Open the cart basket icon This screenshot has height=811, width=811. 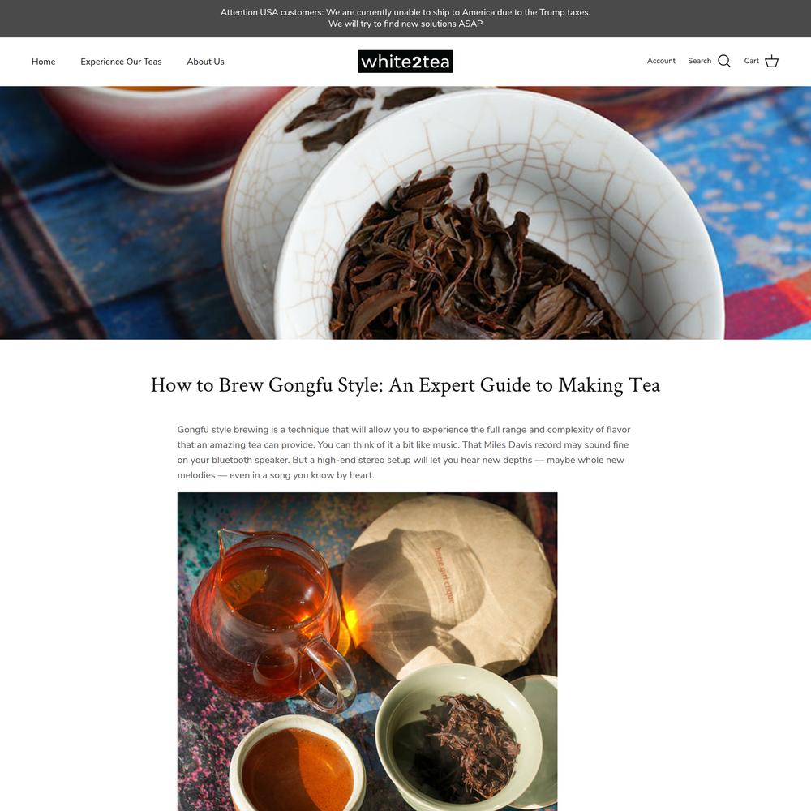[771, 61]
